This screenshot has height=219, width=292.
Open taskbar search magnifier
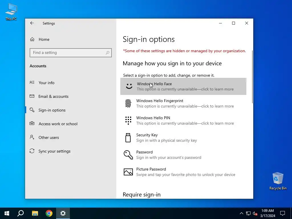21,213
